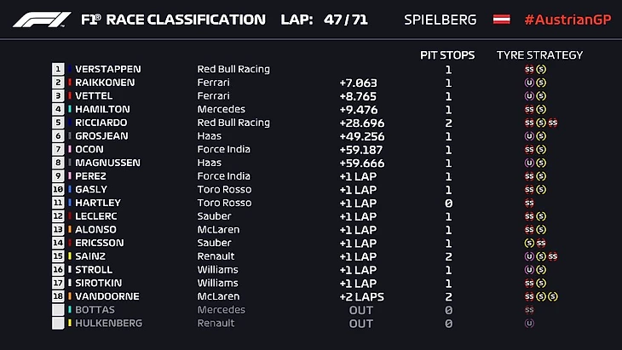Image resolution: width=622 pixels, height=350 pixels.
Task: Open the #AustrianGP hashtag
Action: pos(566,19)
